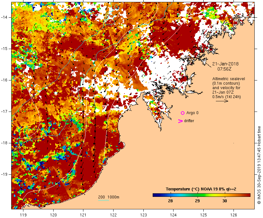Image resolution: width=263 pixels, height=218 pixels.
Task: Click the latitude label -18
Action: pos(4,143)
